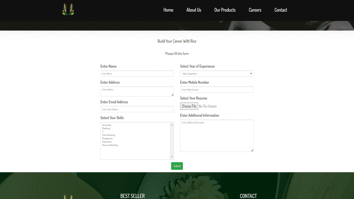
Task: Click the 'Build Your Career With Rice' heading
Action: click(177, 41)
